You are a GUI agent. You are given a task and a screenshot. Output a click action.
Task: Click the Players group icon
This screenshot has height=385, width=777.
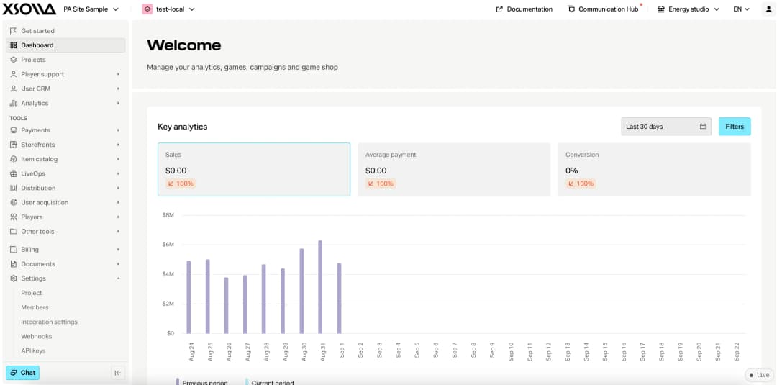pyautogui.click(x=14, y=217)
